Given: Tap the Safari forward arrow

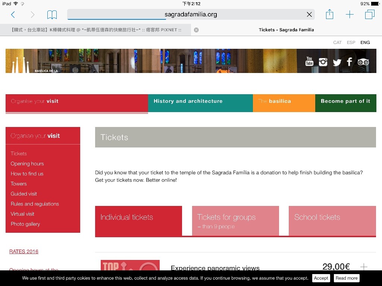Looking at the screenshot, I should [32, 15].
